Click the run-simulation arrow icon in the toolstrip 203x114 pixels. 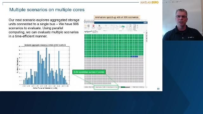pyautogui.click(x=100, y=26)
